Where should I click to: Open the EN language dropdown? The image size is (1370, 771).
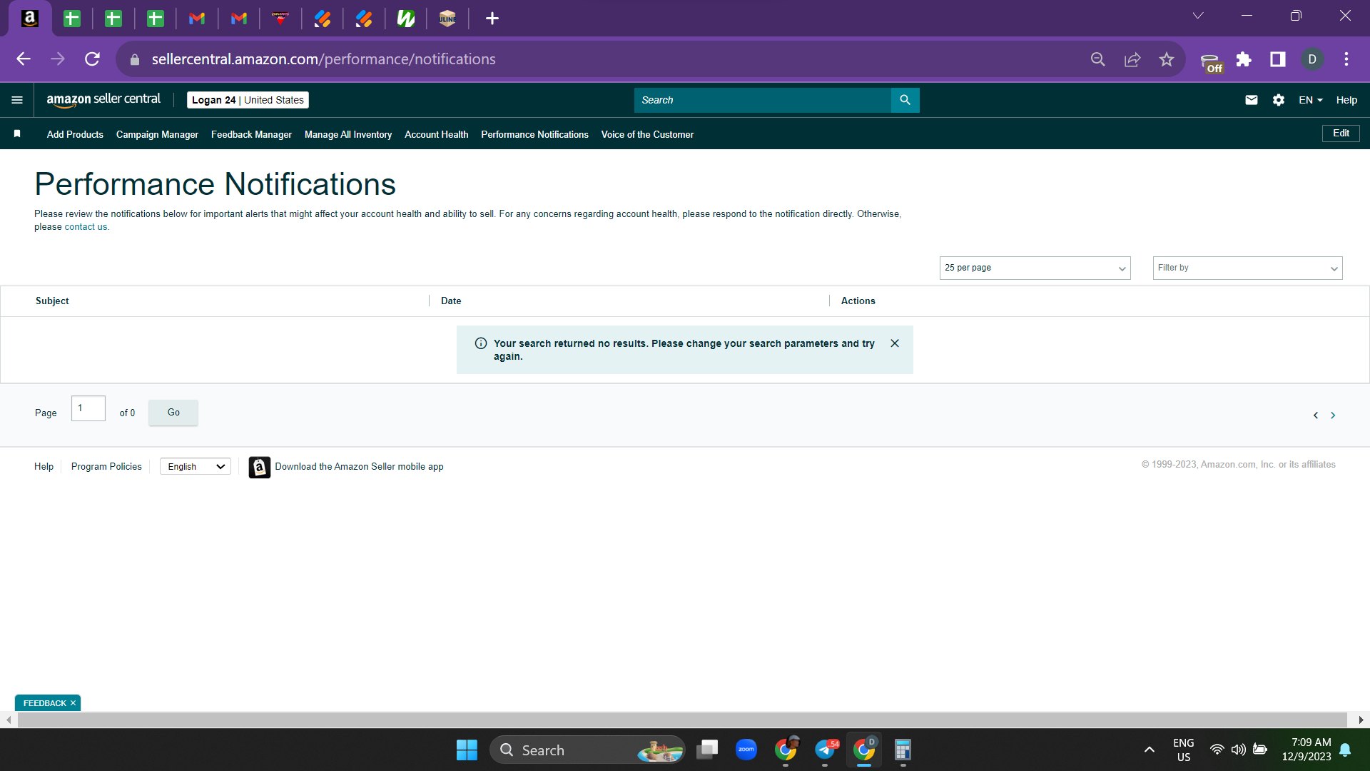click(x=1311, y=100)
